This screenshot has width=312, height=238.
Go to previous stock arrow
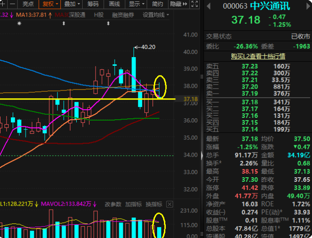(208, 6)
